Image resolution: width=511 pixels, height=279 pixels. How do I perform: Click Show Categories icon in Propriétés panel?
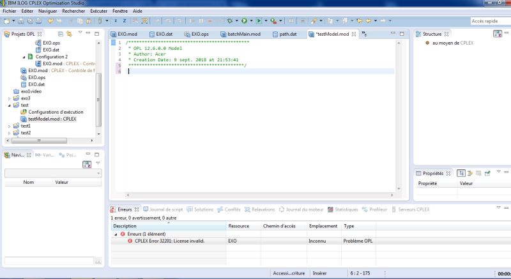(x=461, y=173)
